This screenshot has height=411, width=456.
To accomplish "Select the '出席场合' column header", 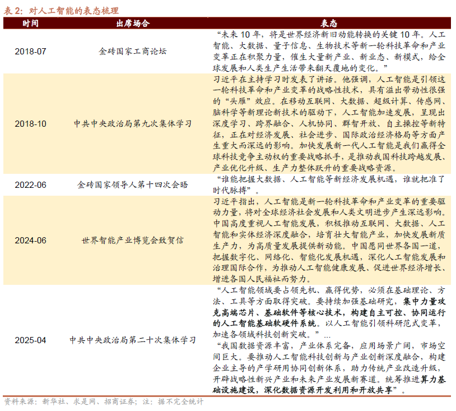I will [x=133, y=24].
